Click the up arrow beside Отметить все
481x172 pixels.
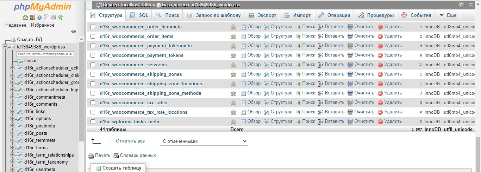(x=96, y=141)
